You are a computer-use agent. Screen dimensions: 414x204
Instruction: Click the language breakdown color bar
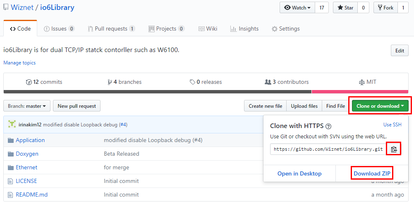tap(206, 92)
